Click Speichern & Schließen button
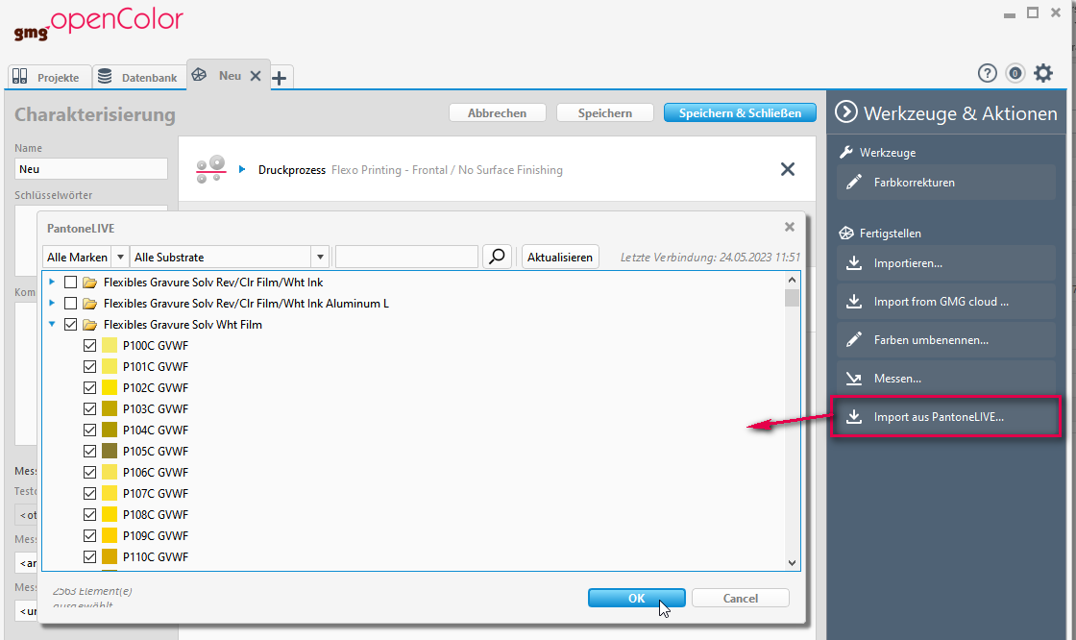Image resolution: width=1076 pixels, height=640 pixels. pos(740,112)
